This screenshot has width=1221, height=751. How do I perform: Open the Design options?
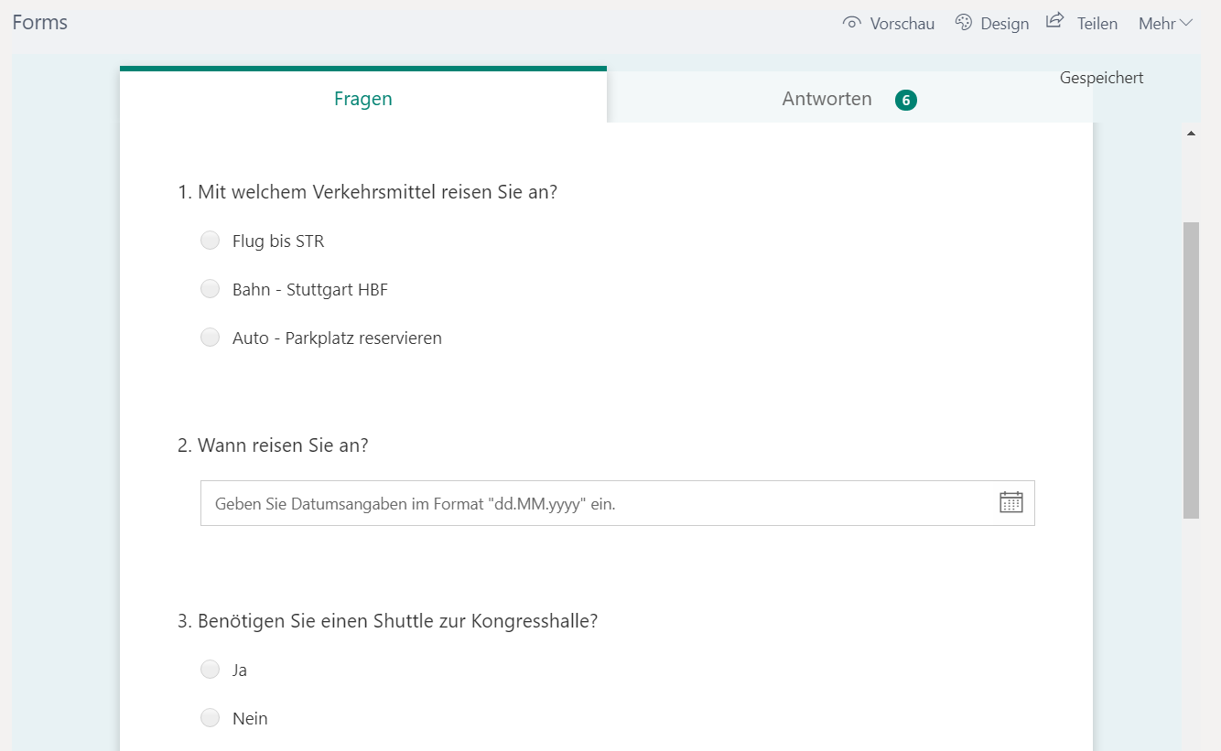(991, 24)
